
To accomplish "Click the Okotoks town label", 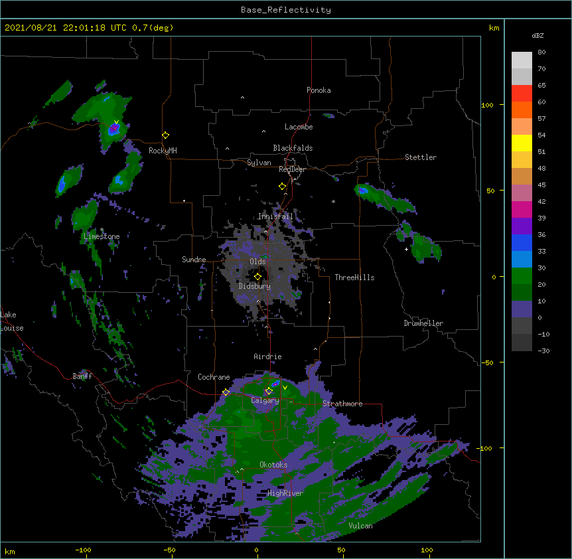I will point(273,465).
